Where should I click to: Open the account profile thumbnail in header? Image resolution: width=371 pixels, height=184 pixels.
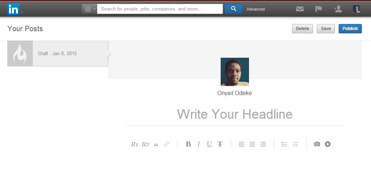pyautogui.click(x=356, y=9)
